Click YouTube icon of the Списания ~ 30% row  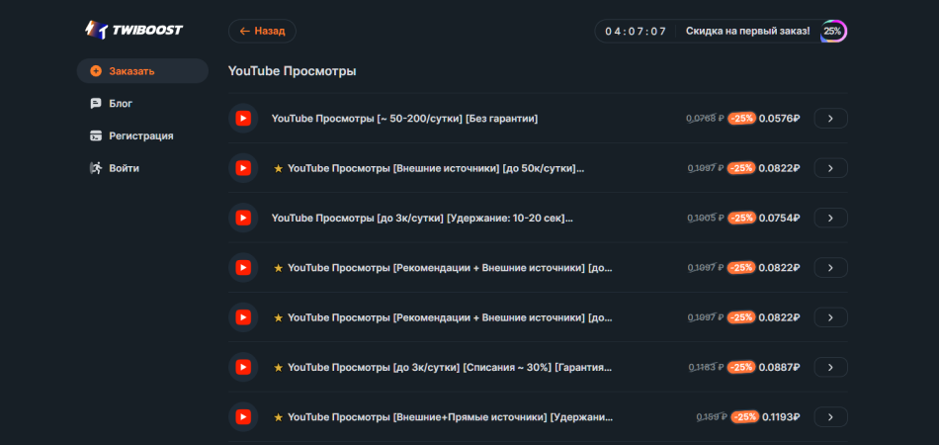coord(243,367)
